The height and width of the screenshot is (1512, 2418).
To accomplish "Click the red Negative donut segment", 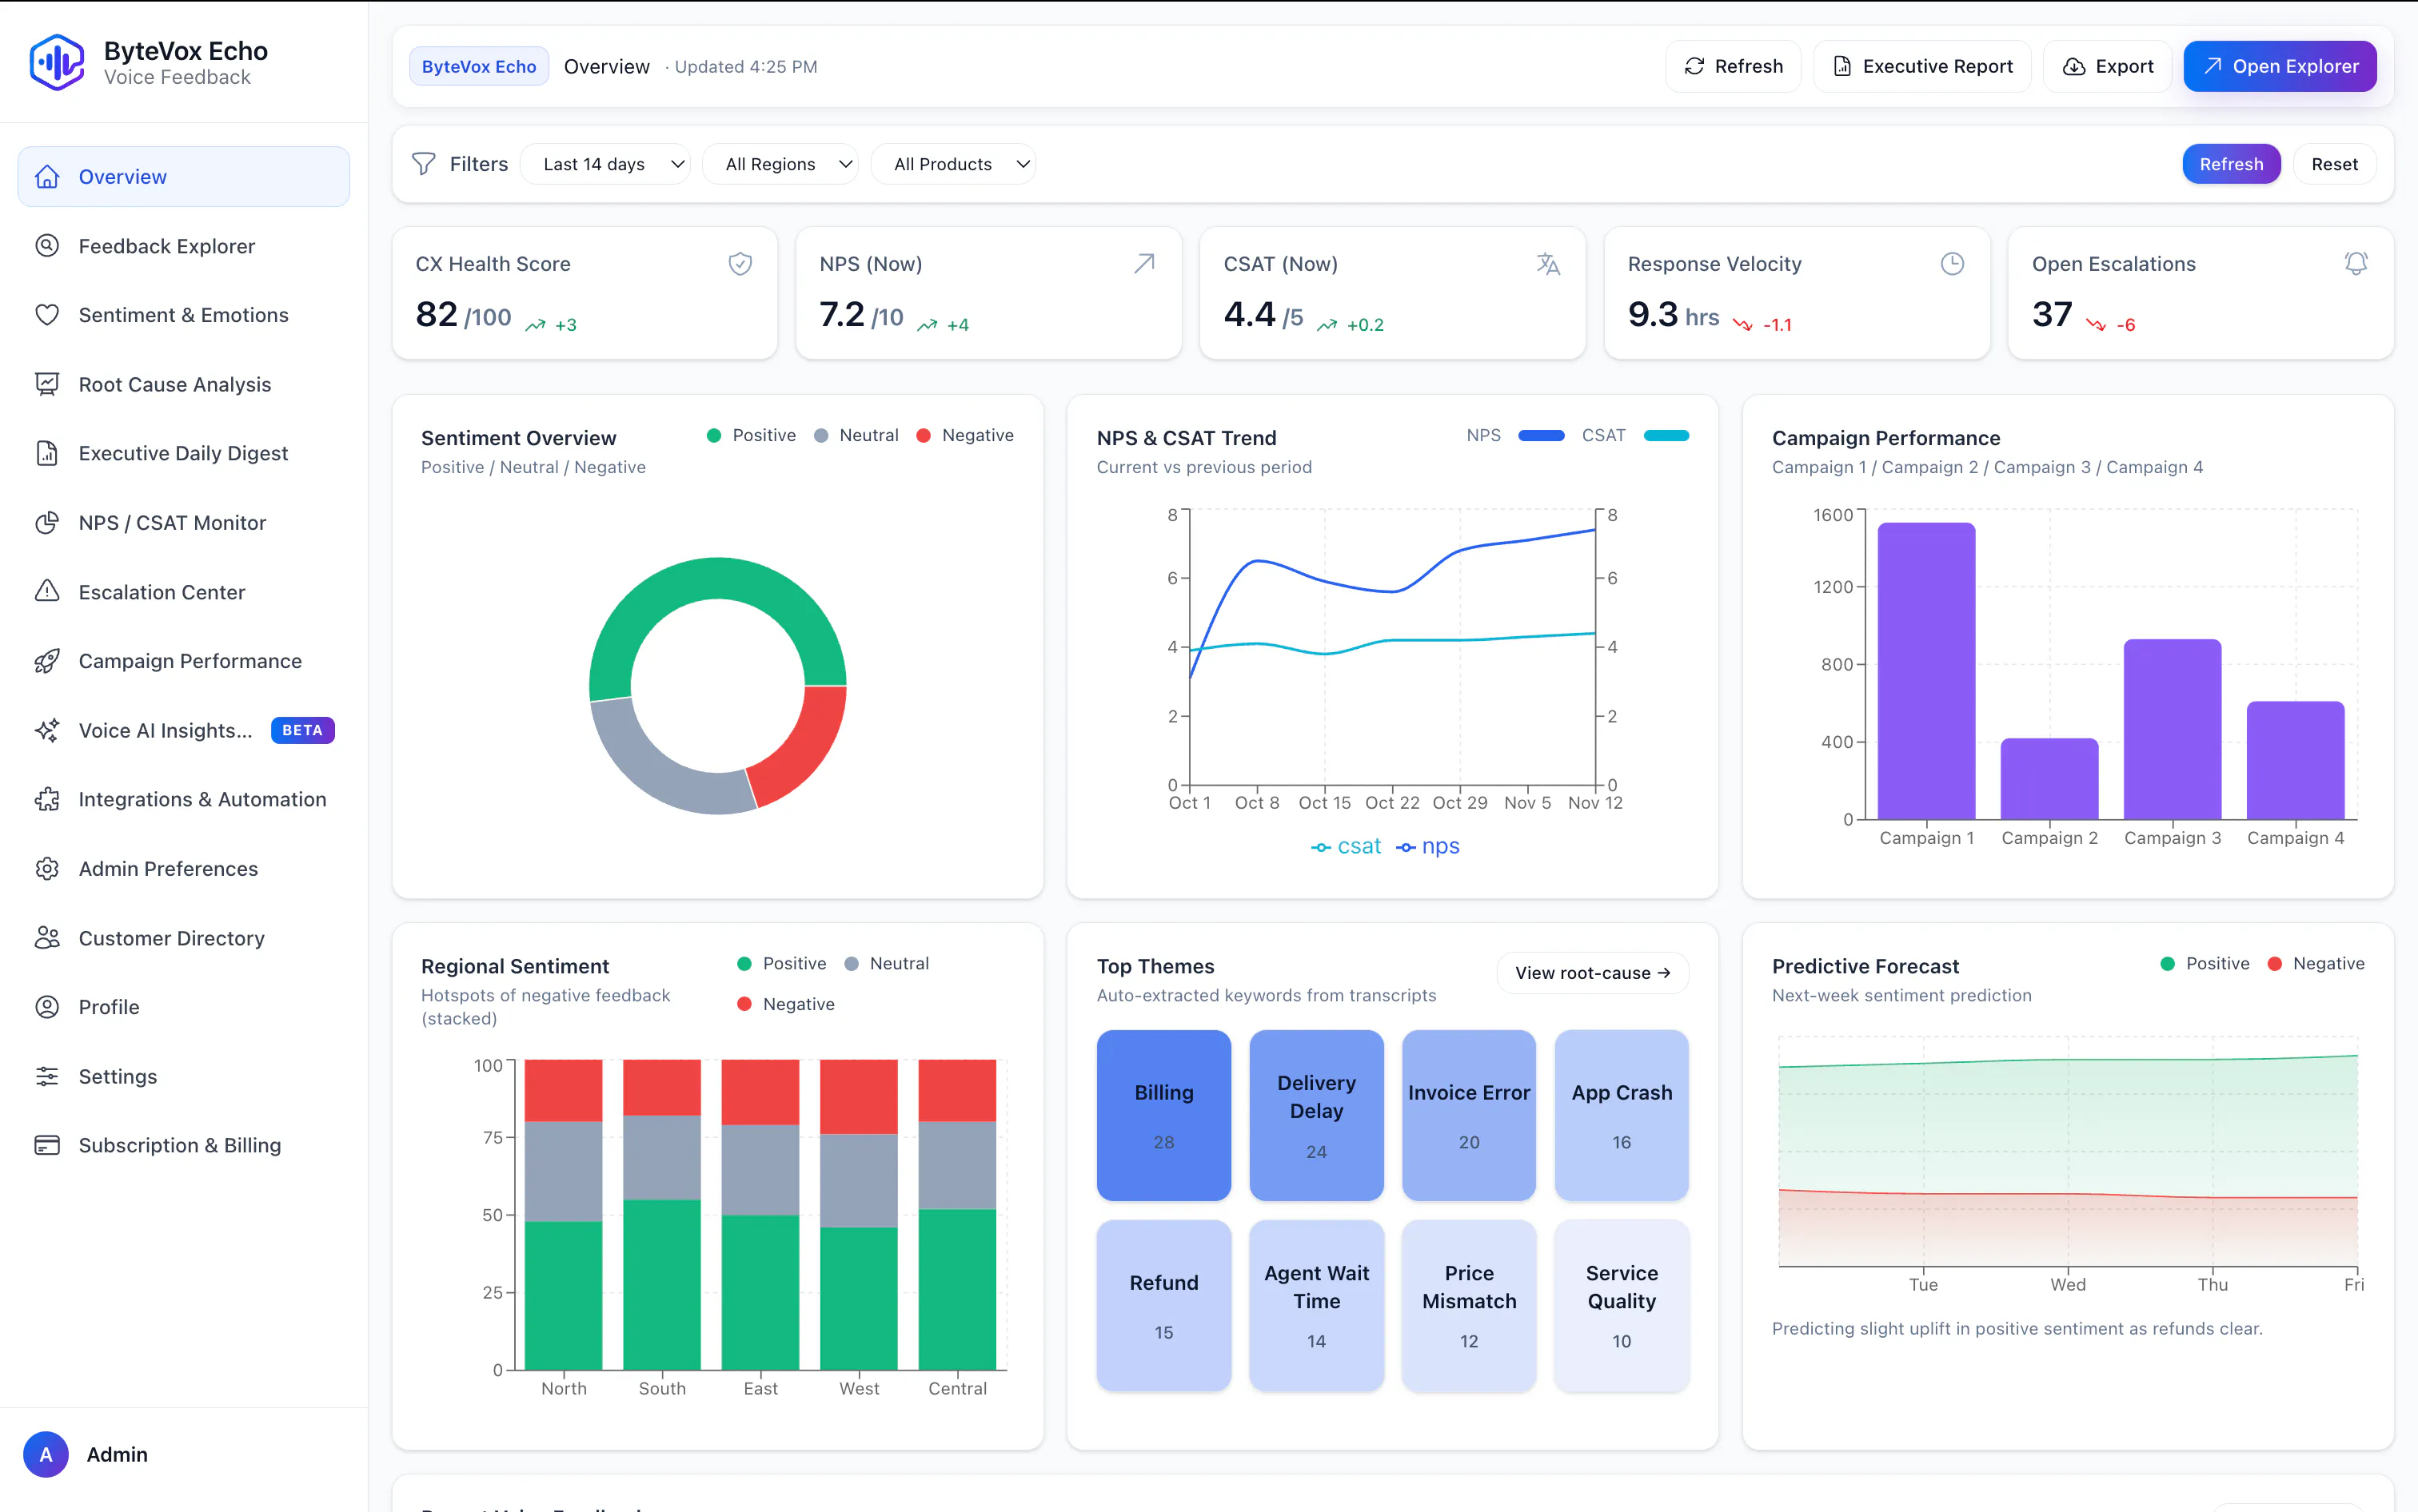I will (804, 740).
